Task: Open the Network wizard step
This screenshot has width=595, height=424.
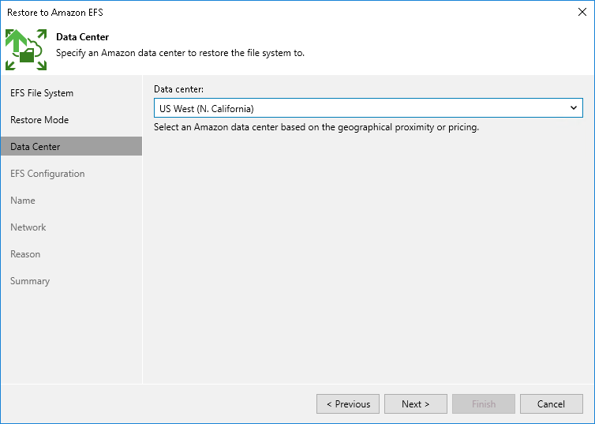Action: tap(28, 227)
